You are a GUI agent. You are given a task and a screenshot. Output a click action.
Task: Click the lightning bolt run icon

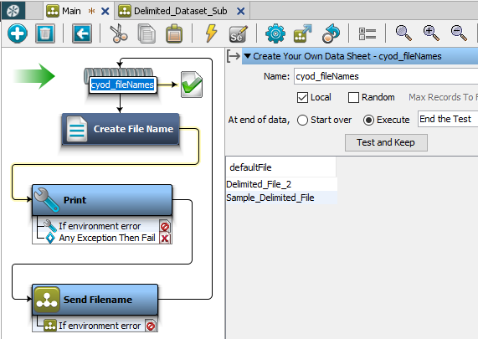pyautogui.click(x=211, y=33)
